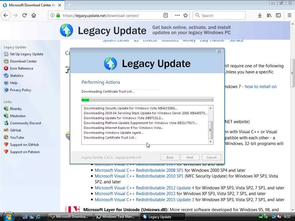Viewport: 295px width, 221px height.
Task: Open Statistics page link
Action: (16, 76)
